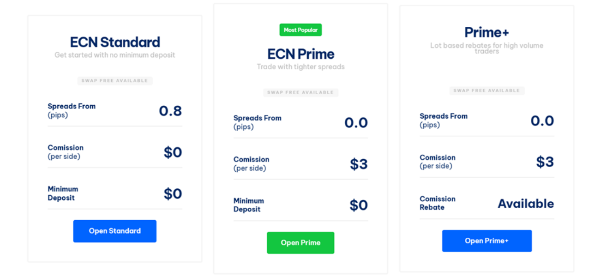Click the Available commission rebate value
600x277 pixels.
click(x=525, y=204)
